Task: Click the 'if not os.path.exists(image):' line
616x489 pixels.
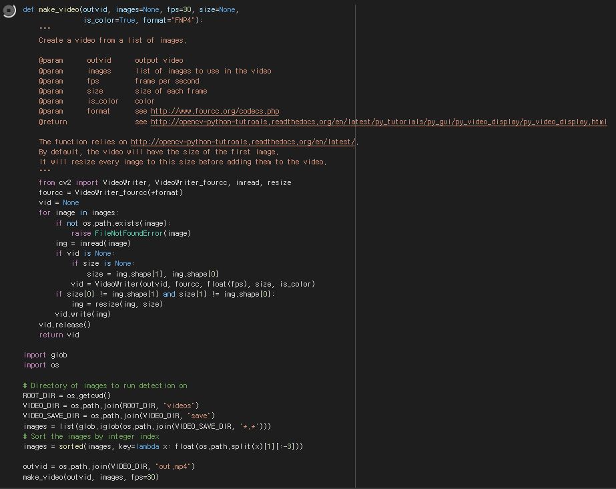Action: [x=113, y=223]
